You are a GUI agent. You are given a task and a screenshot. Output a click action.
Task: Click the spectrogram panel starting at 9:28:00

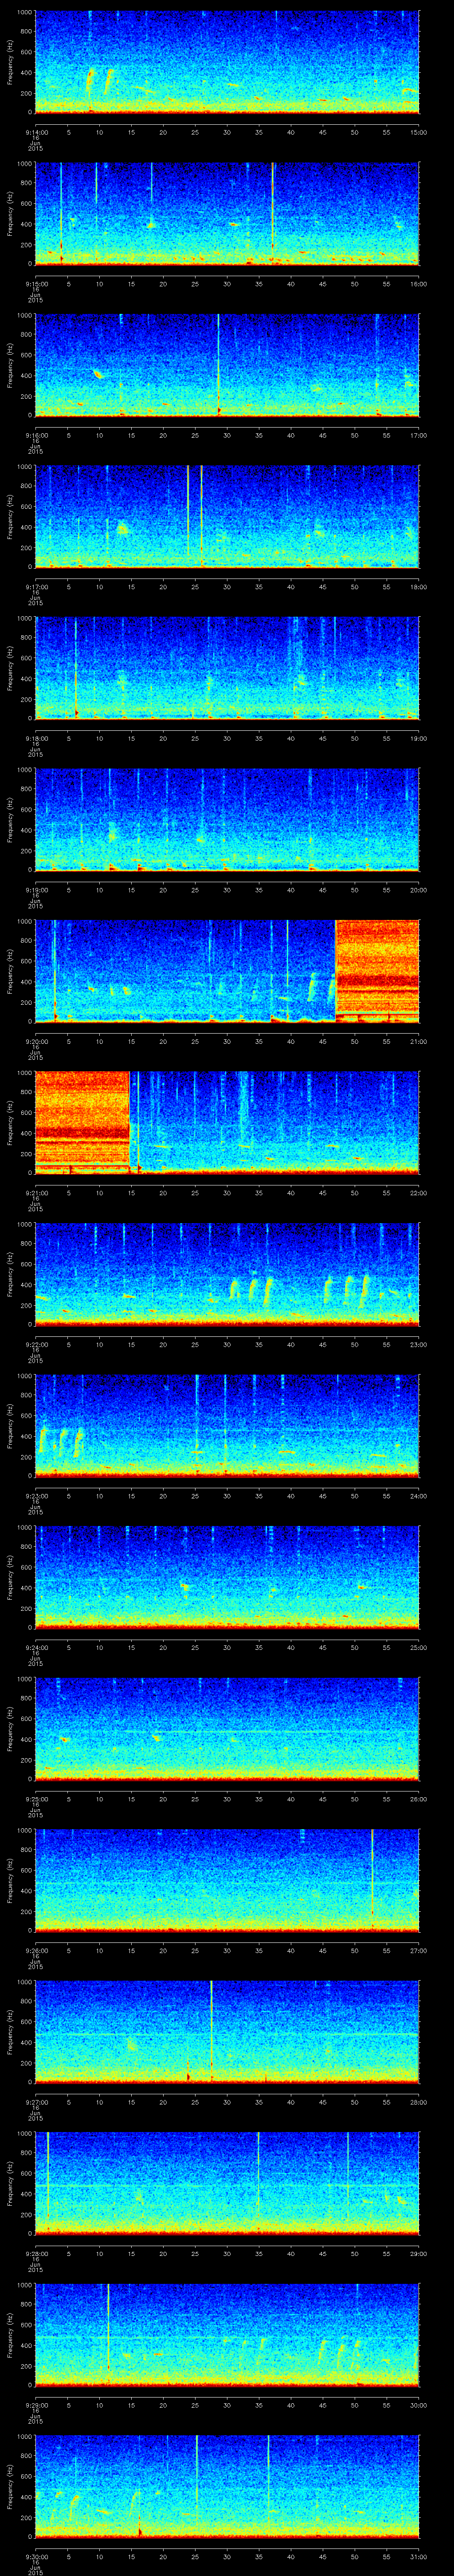(227, 2183)
